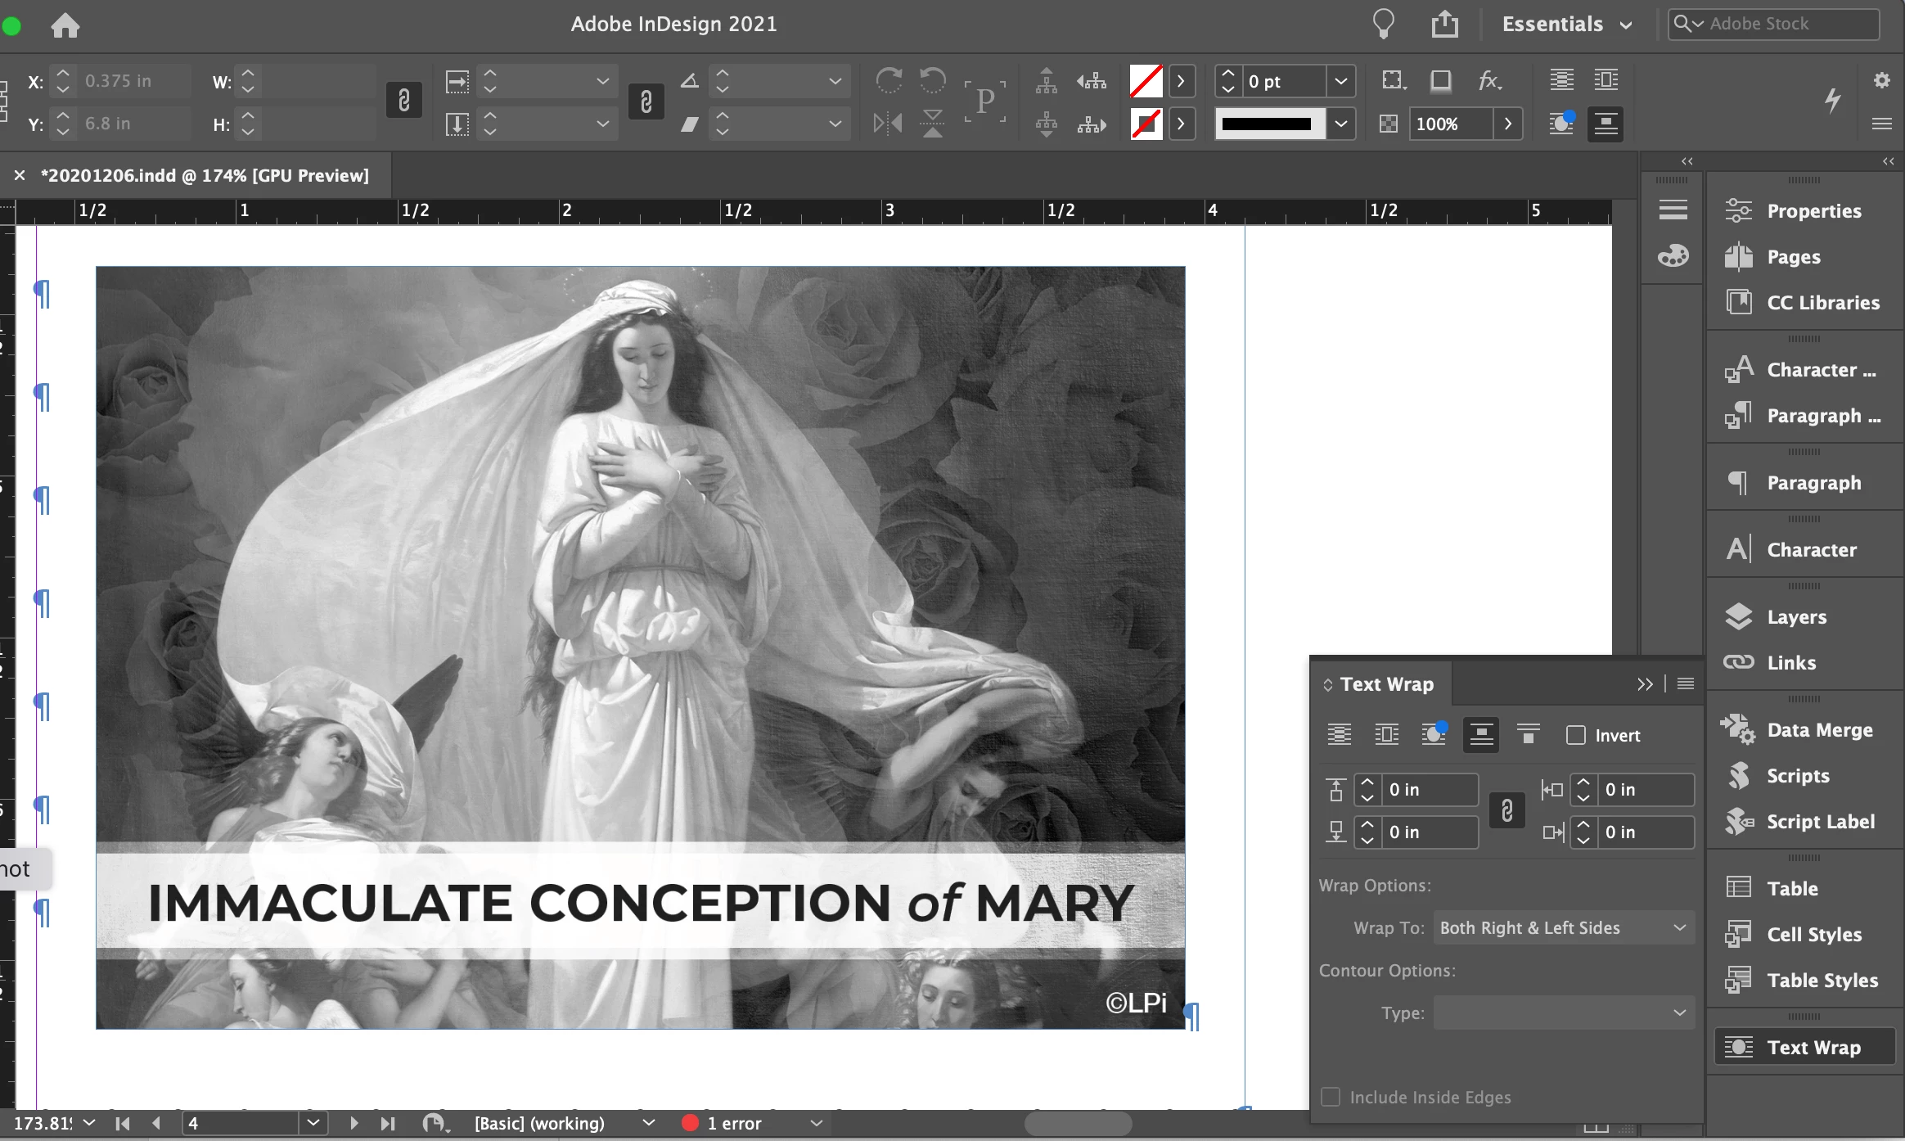Open Wrap To dropdown

(x=1563, y=927)
